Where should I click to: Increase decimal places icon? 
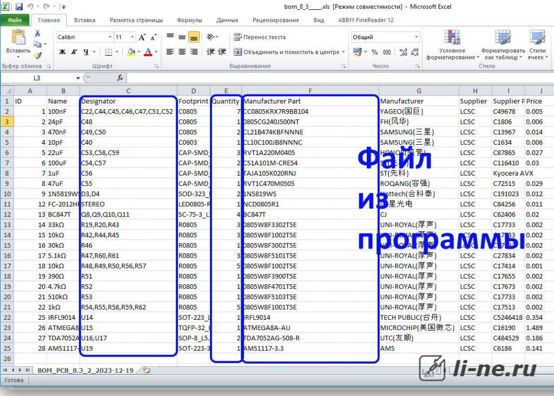pos(403,52)
